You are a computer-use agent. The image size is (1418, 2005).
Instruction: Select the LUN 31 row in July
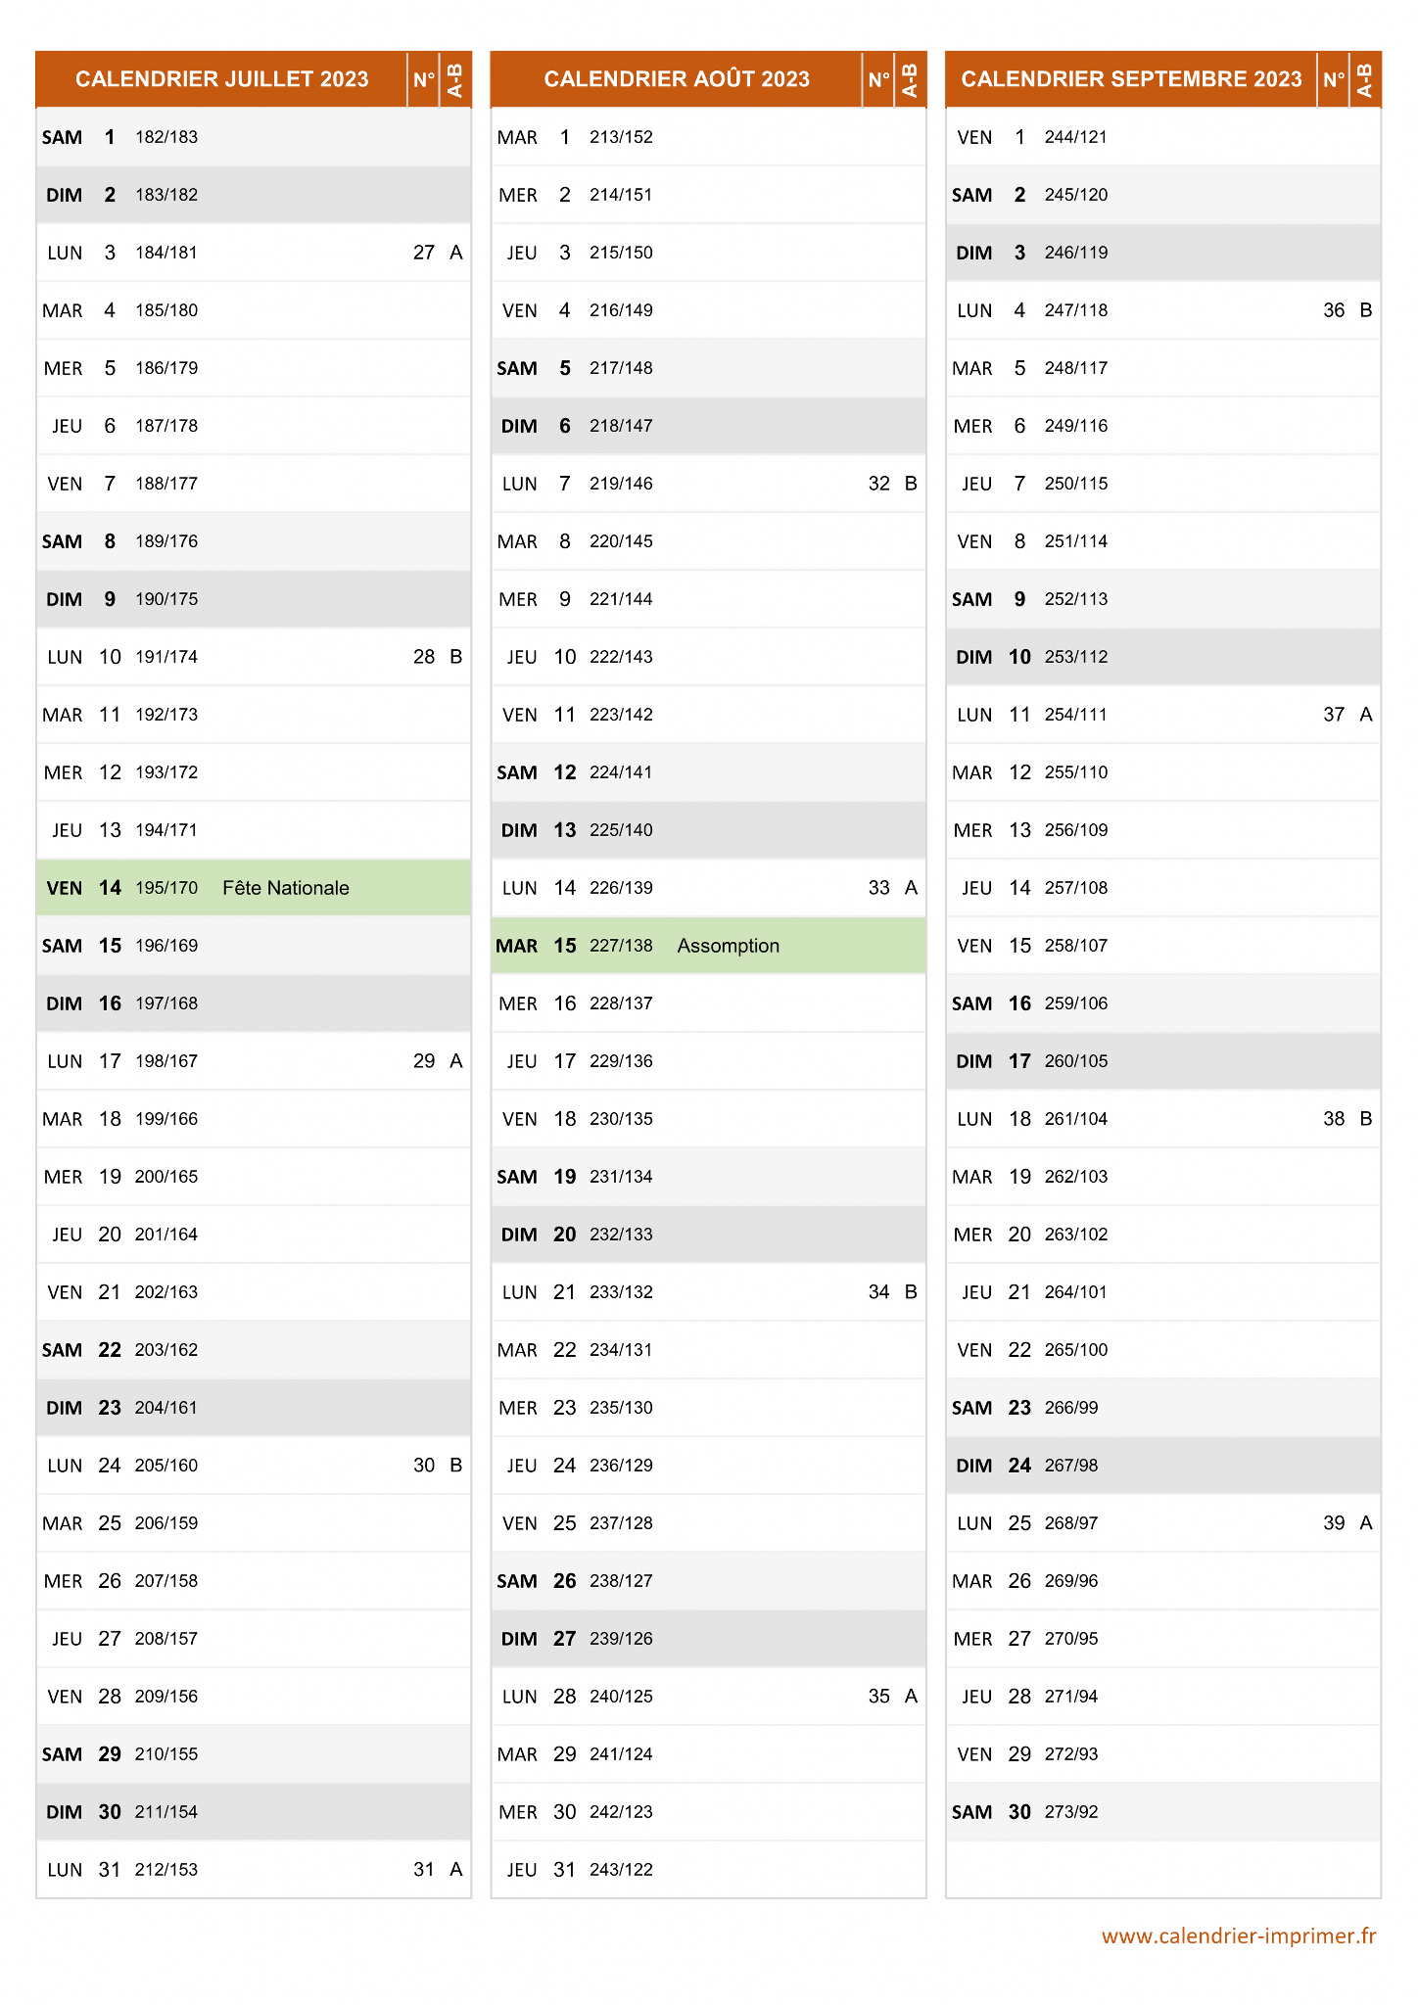click(254, 1870)
